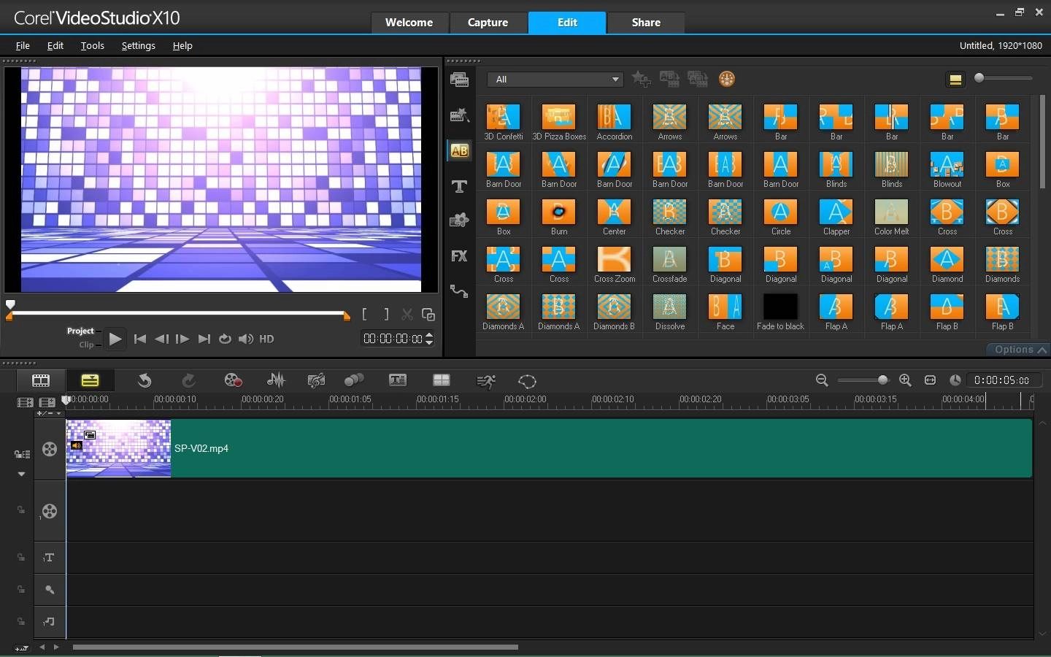Image resolution: width=1051 pixels, height=657 pixels.
Task: Toggle the overlay track lock icon
Action: 21,510
